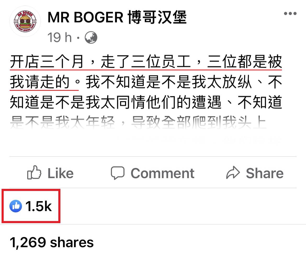Click the underlined line 开店三个月，走了三位员工

100,61
